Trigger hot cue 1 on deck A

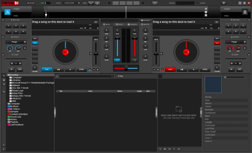[9, 26]
